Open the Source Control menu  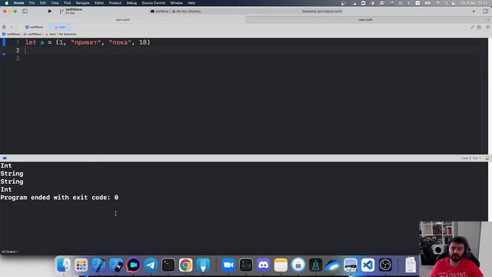(x=154, y=3)
